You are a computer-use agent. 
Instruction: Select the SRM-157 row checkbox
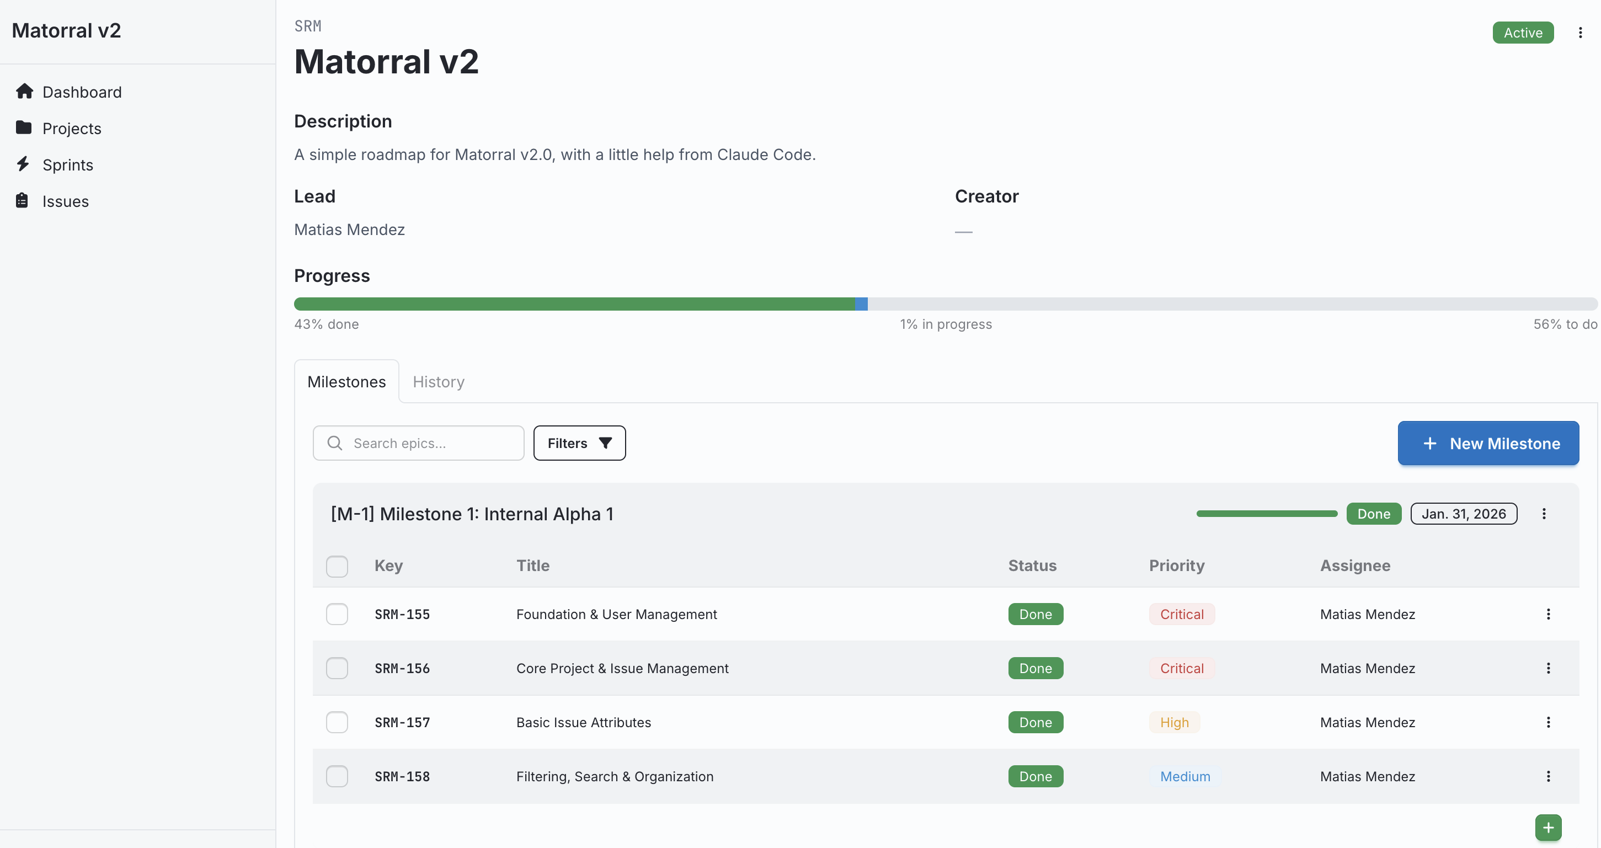tap(337, 722)
